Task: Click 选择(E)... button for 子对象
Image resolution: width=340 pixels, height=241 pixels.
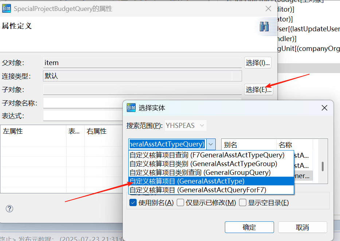Action: click(258, 89)
